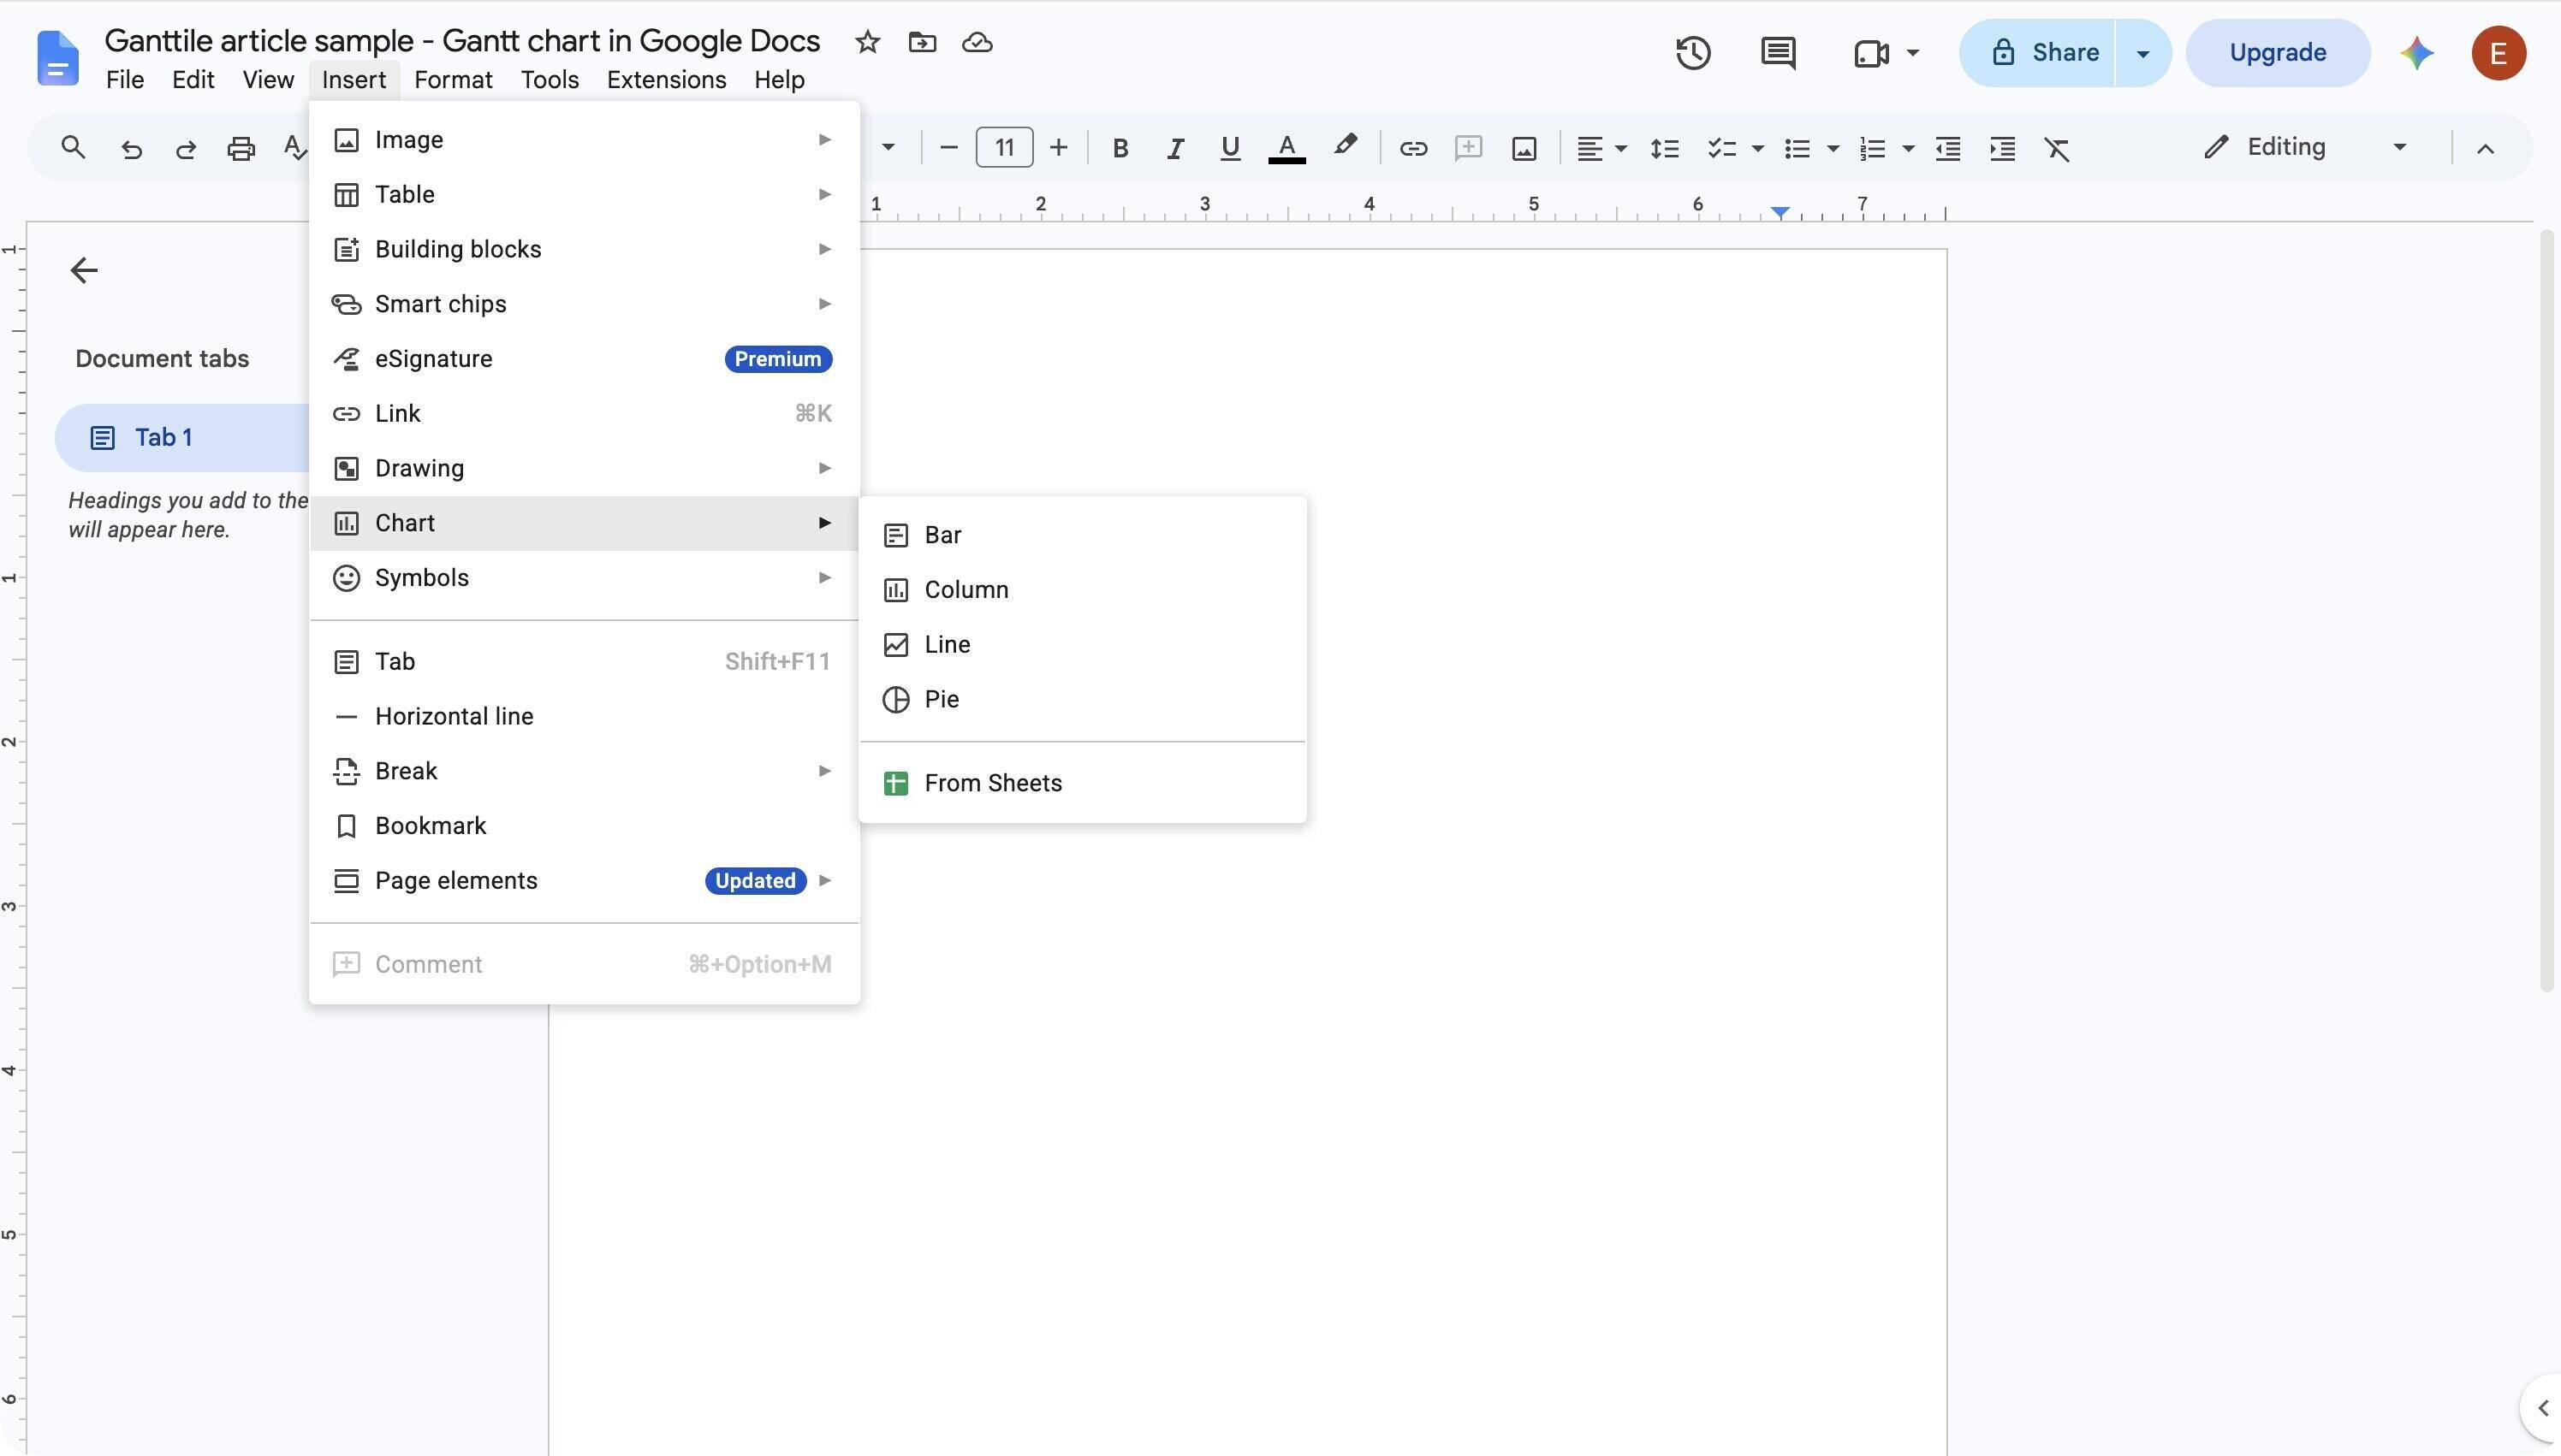
Task: Insert a link from the toolbar
Action: point(1412,148)
